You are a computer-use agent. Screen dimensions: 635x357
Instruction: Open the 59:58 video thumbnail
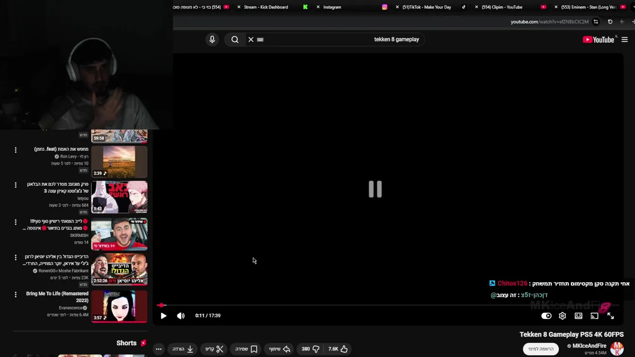click(x=120, y=136)
